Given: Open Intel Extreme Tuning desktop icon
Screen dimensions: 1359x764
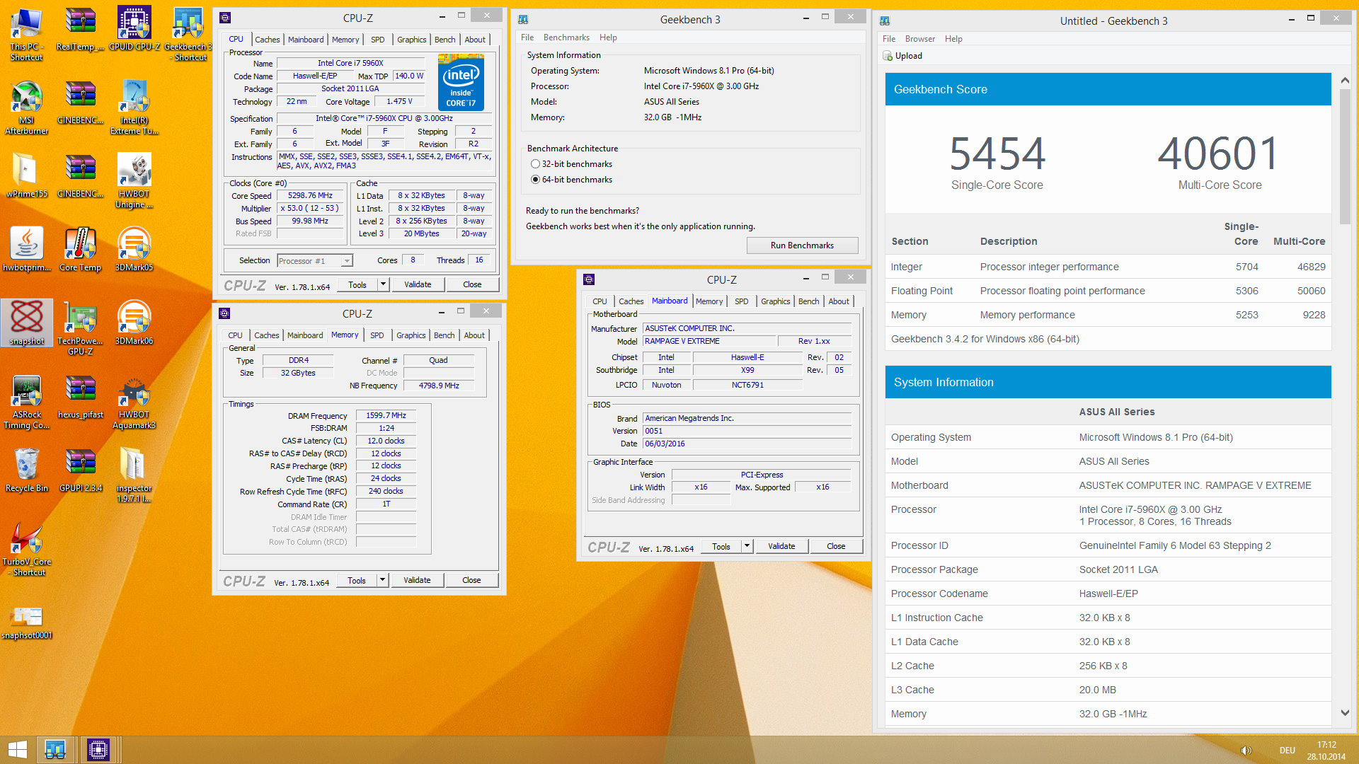Looking at the screenshot, I should click(134, 108).
